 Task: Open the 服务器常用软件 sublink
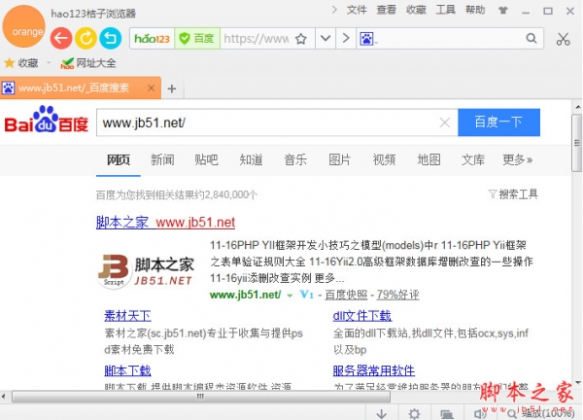[374, 370]
